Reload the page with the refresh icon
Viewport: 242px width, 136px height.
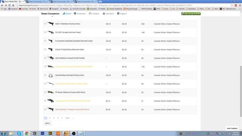(9, 5)
